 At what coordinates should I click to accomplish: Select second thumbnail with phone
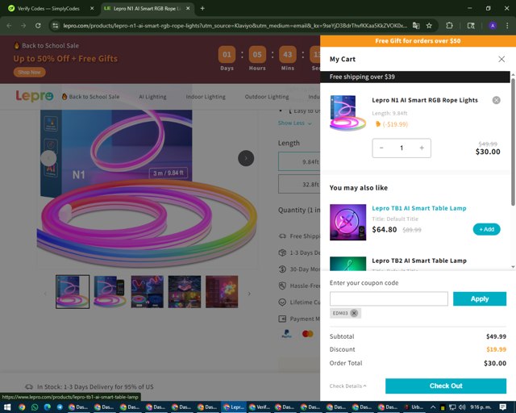pos(110,292)
